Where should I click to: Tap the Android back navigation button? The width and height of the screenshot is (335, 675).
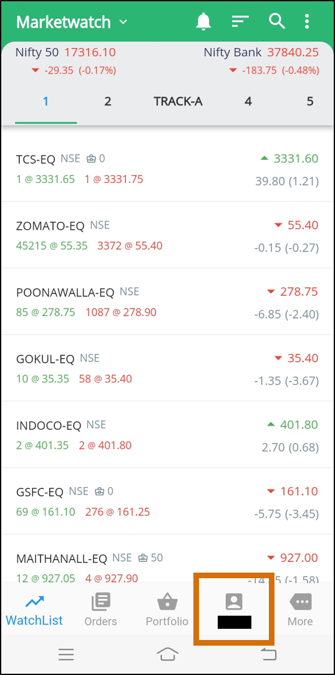point(269,654)
